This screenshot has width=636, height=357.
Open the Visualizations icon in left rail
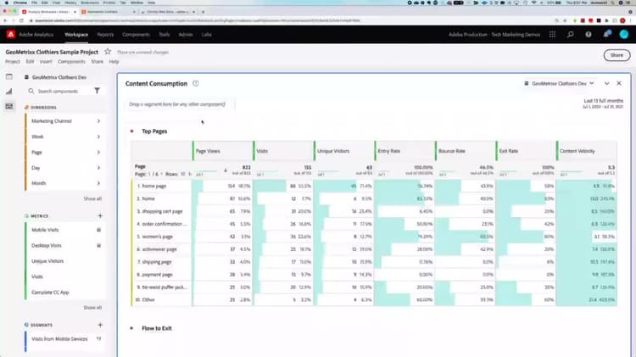pos(9,92)
